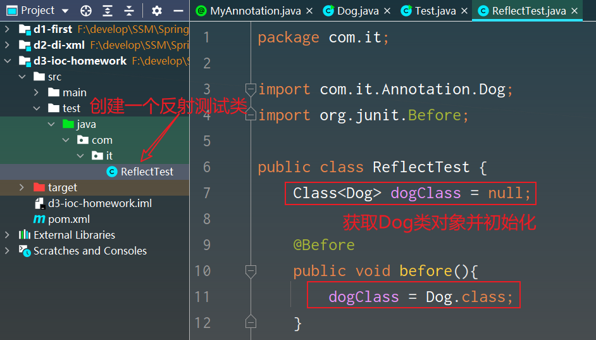Click the green java folder icon
Viewport: 596px width, 340px height.
pos(68,123)
